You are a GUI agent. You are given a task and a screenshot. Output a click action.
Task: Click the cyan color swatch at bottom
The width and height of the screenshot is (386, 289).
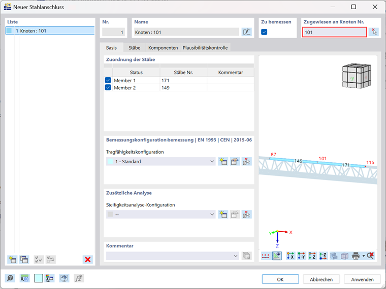39,278
